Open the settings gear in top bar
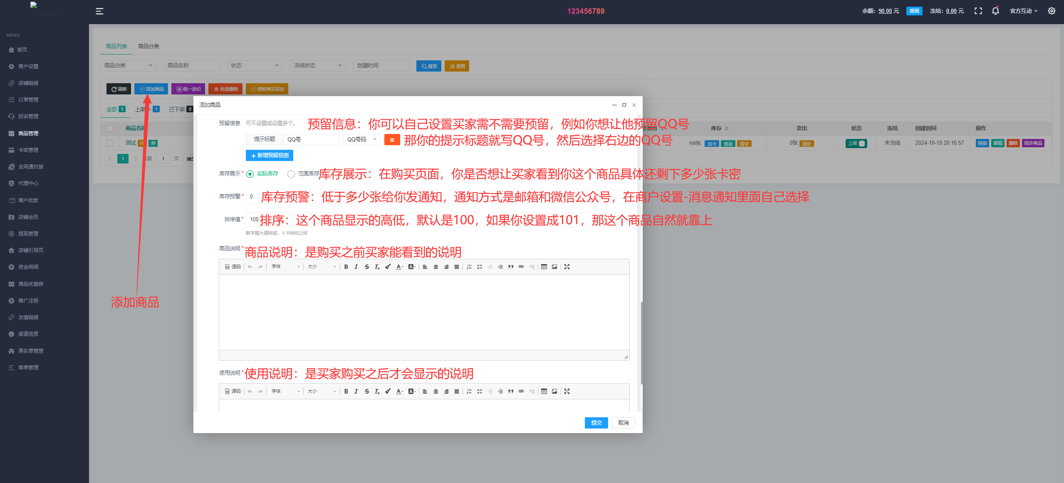Image resolution: width=1064 pixels, height=483 pixels. 1052,11
